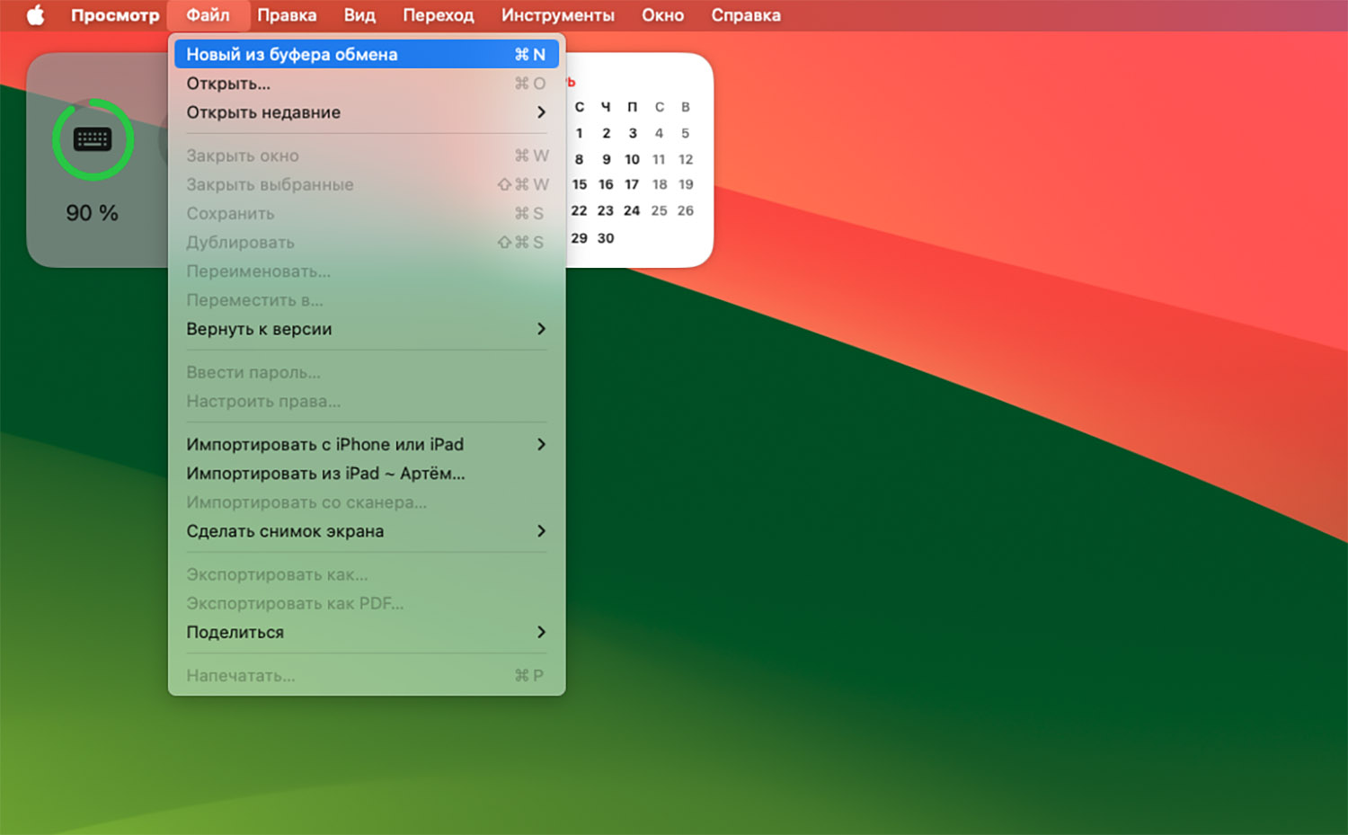The height and width of the screenshot is (835, 1348).
Task: Expand the Поделиться submenu
Action: coord(367,632)
